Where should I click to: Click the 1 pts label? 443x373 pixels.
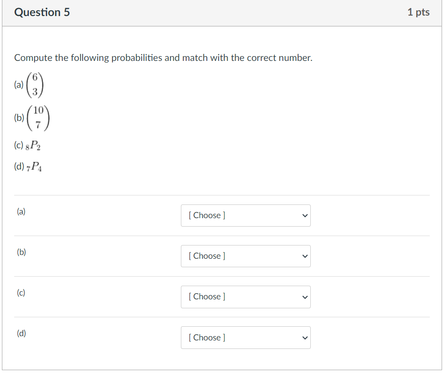[419, 12]
